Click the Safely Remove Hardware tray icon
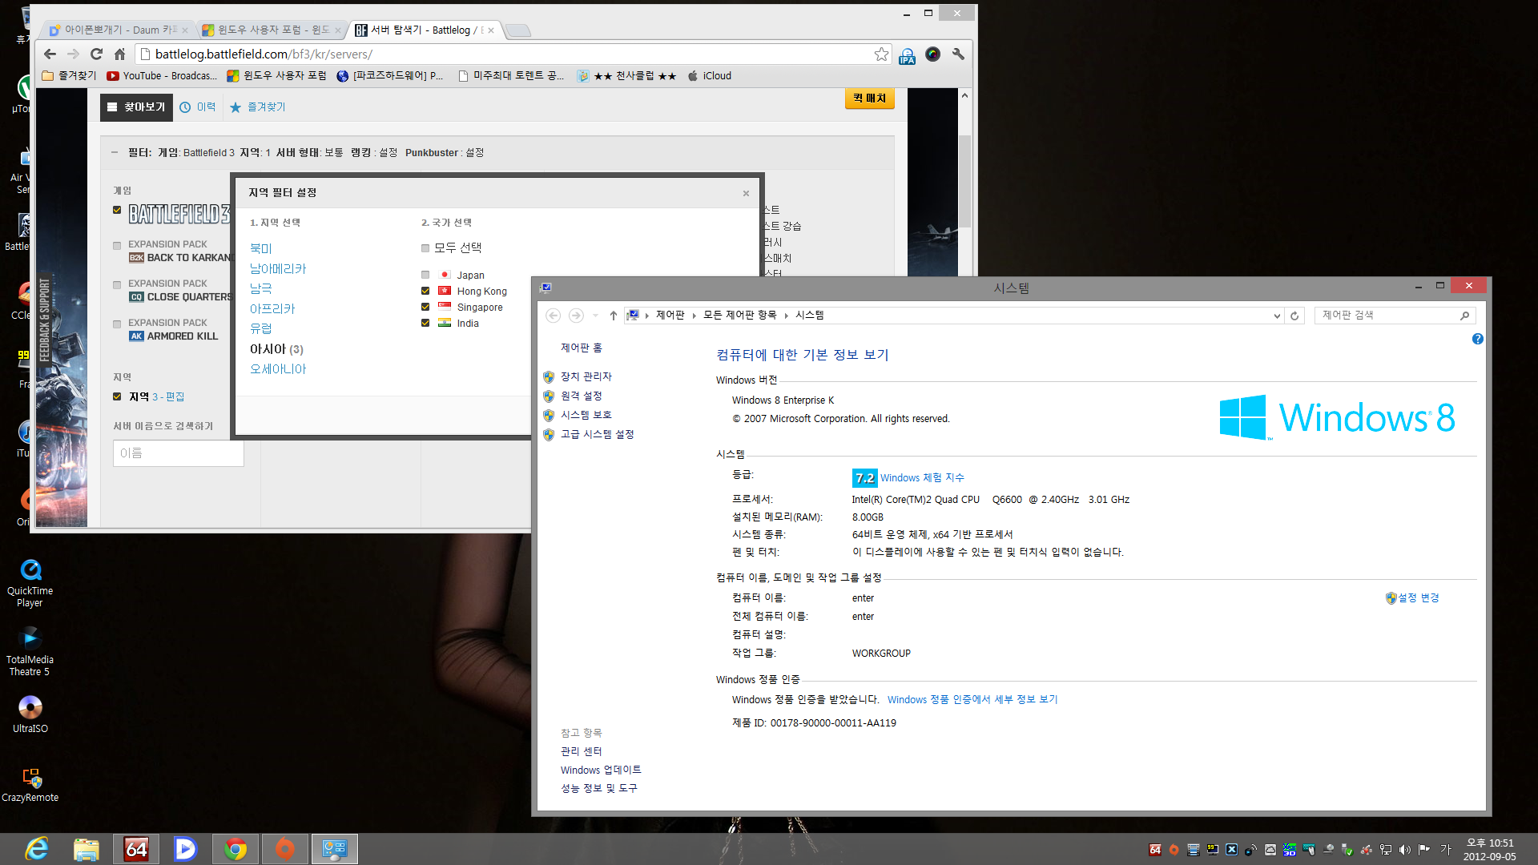Image resolution: width=1538 pixels, height=865 pixels. (1347, 850)
